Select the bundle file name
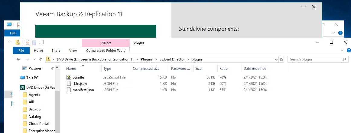The height and width of the screenshot is (133, 351). pyautogui.click(x=78, y=77)
